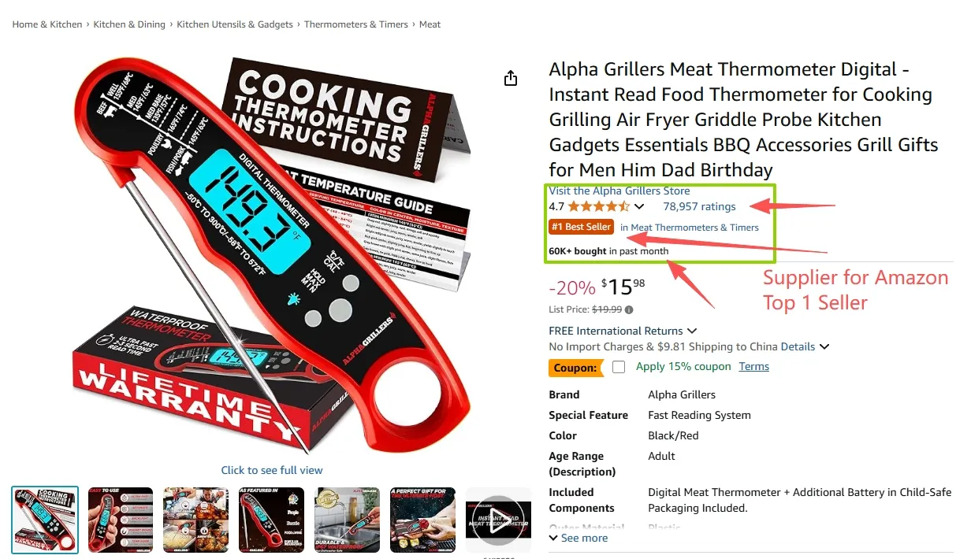The height and width of the screenshot is (559, 971).
Task: Select the first product thumbnail
Action: click(44, 520)
